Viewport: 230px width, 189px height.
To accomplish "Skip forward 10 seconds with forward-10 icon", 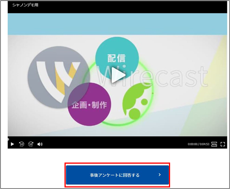I will (31, 144).
